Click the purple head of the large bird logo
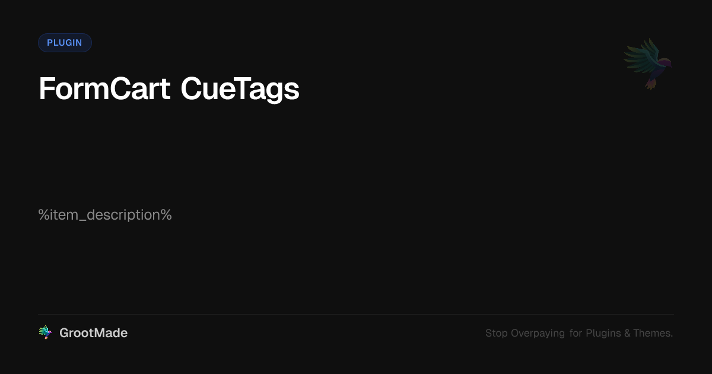The width and height of the screenshot is (712, 374). click(x=665, y=62)
